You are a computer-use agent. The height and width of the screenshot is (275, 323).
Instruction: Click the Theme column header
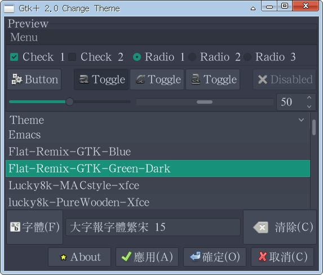(x=158, y=120)
